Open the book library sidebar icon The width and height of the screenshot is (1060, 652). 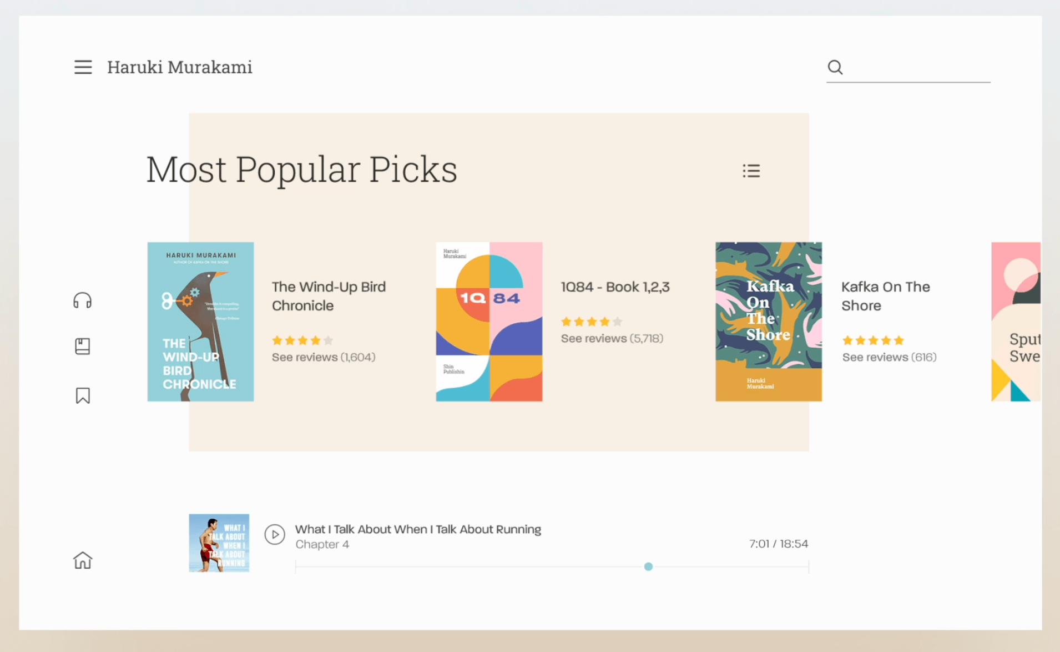(83, 347)
